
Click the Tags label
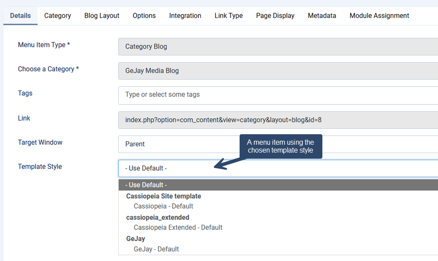pyautogui.click(x=25, y=93)
